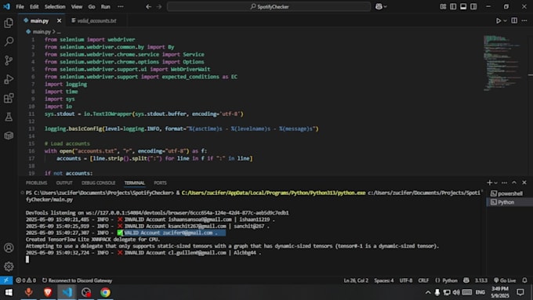Open the new terminal launch profile dropdown
Screen dimensions: 533x300
(495, 183)
